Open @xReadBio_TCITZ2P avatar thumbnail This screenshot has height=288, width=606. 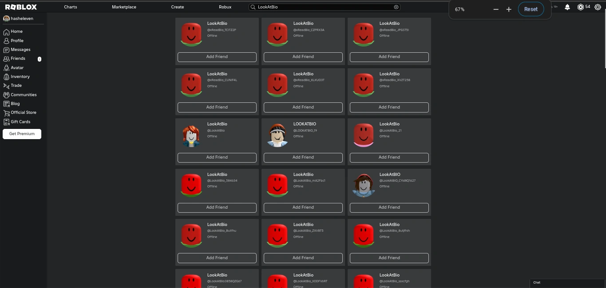click(x=191, y=35)
